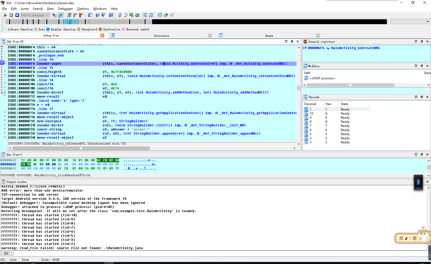
Task: Click the IDA View horizontal scrollbar thumb
Action: click(x=81, y=148)
